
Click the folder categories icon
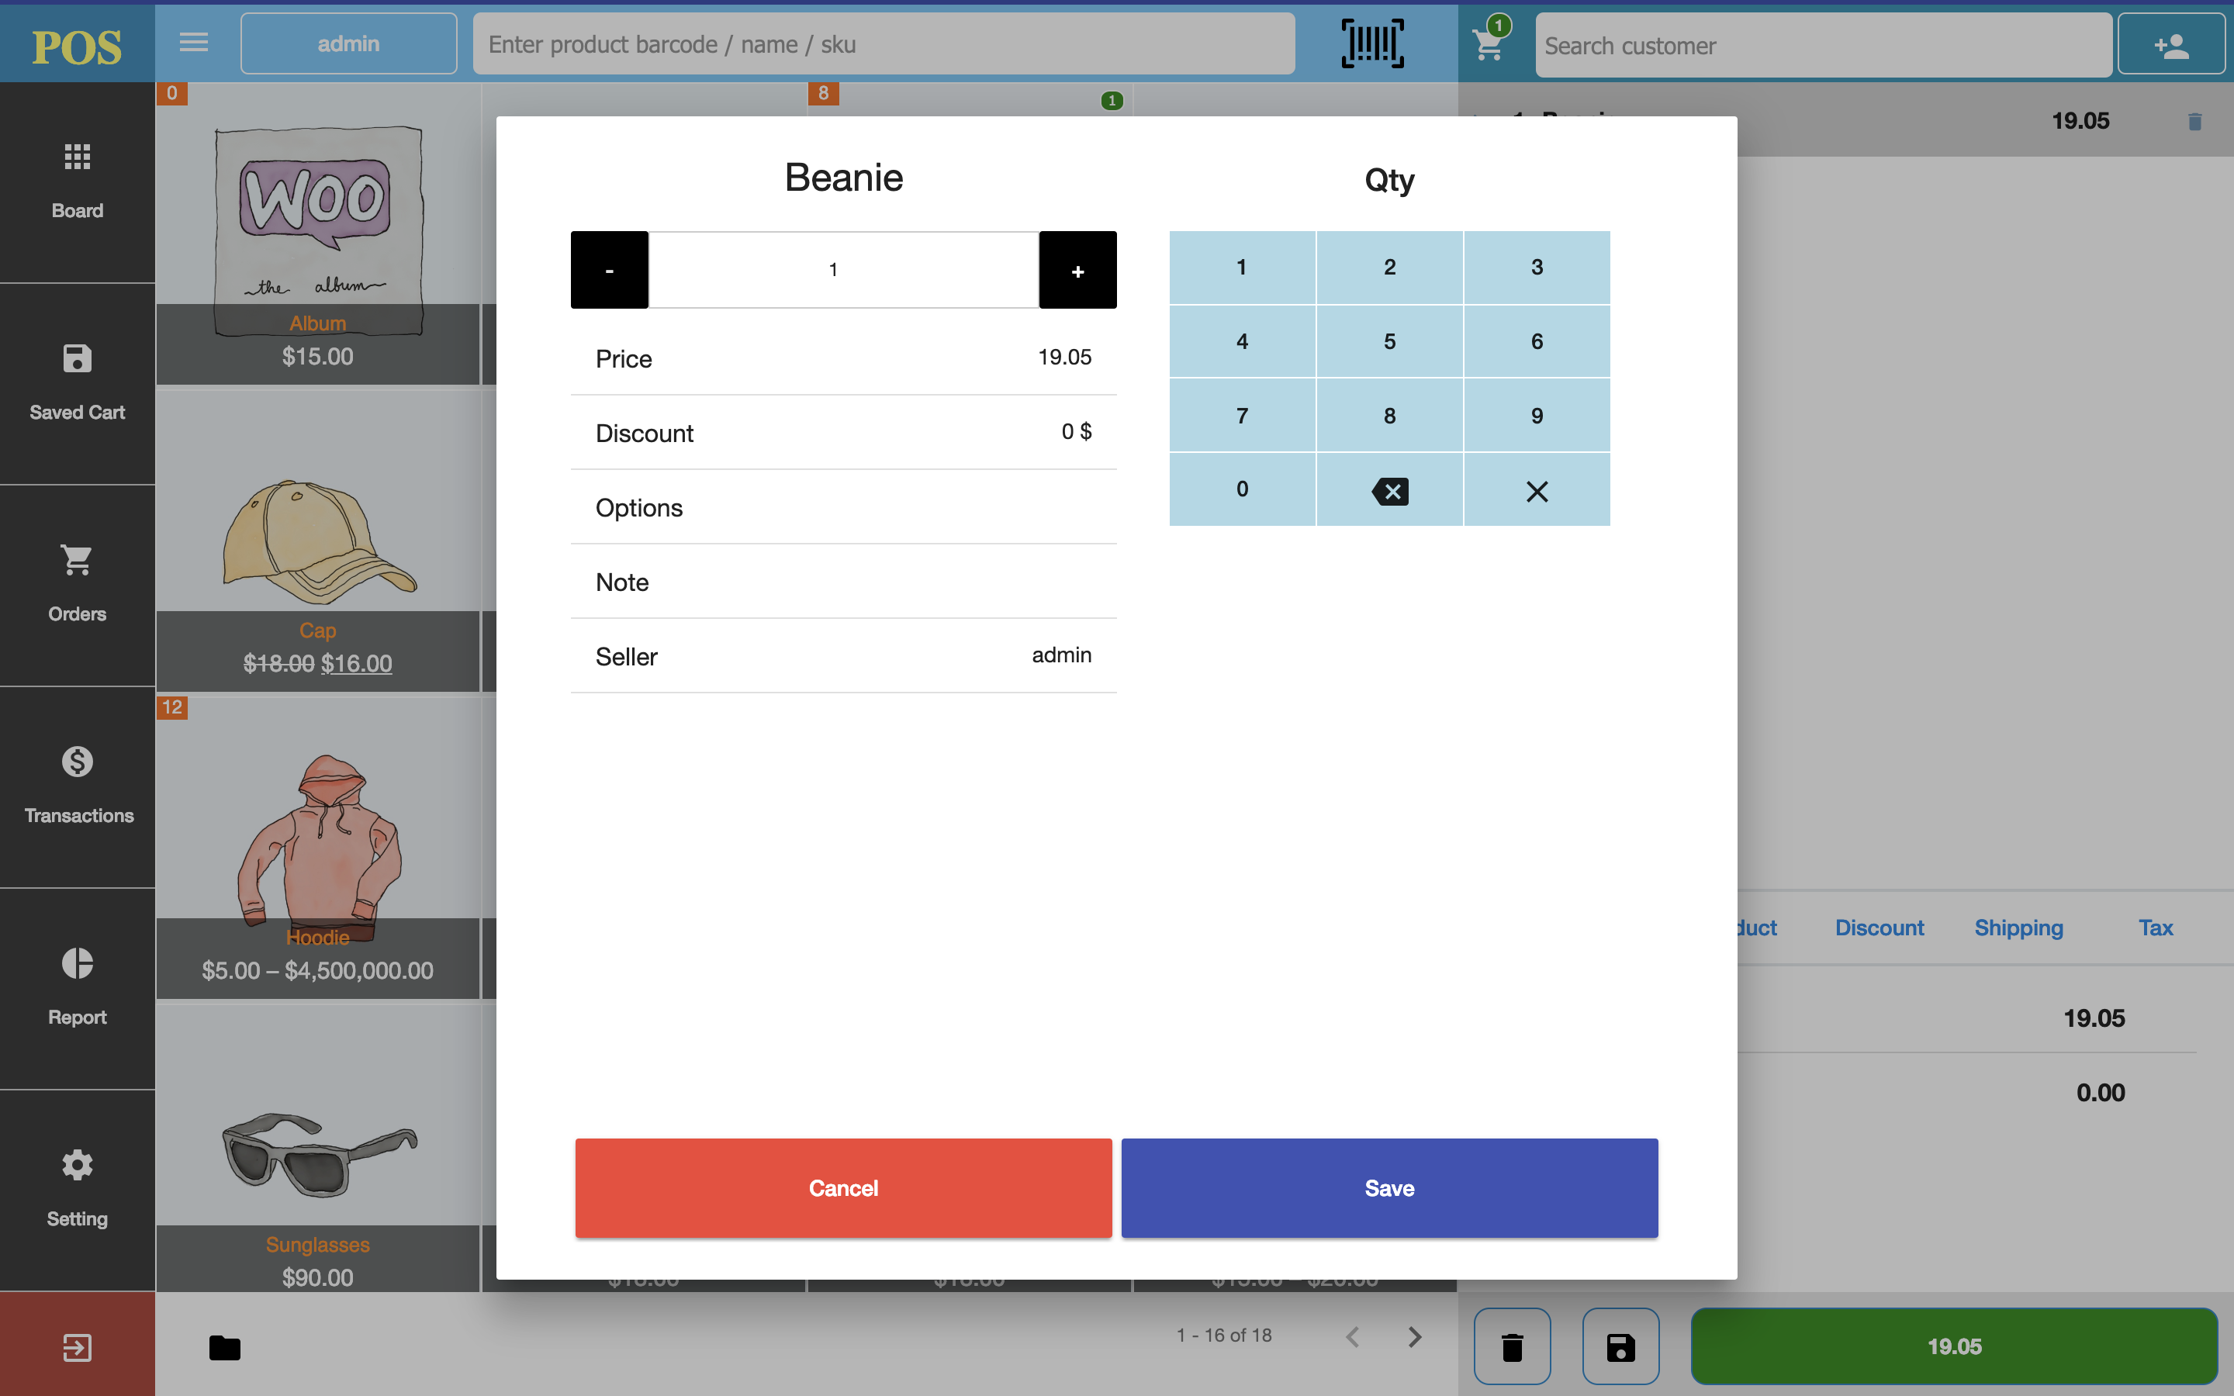tap(224, 1348)
